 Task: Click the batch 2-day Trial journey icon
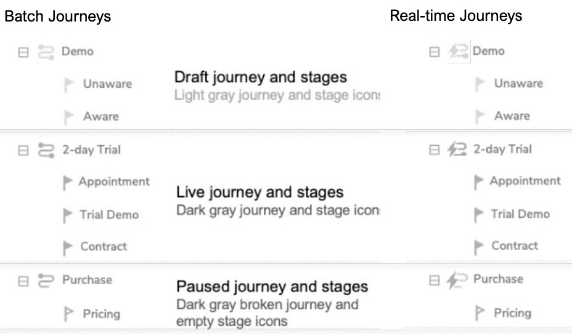[x=46, y=149]
